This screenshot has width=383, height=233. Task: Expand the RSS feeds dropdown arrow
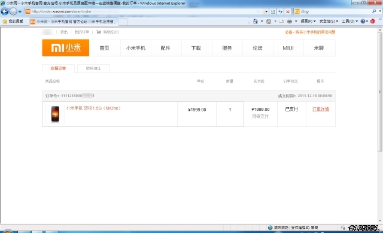(275, 22)
